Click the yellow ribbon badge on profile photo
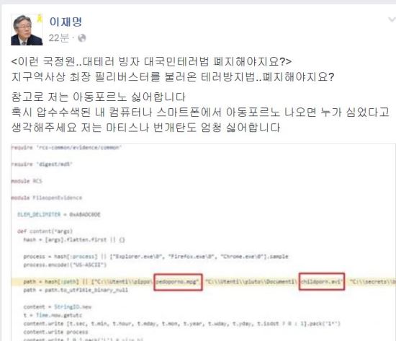Screen dimensions: 396x341 [x=40, y=18]
